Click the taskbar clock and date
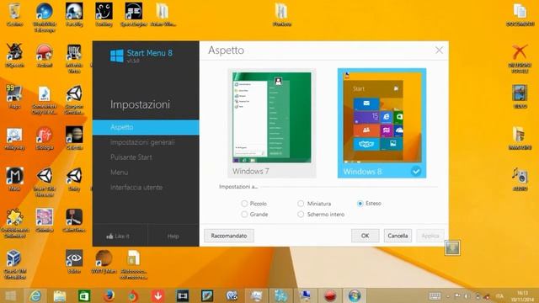This screenshot has height=303, width=539. pos(522,296)
